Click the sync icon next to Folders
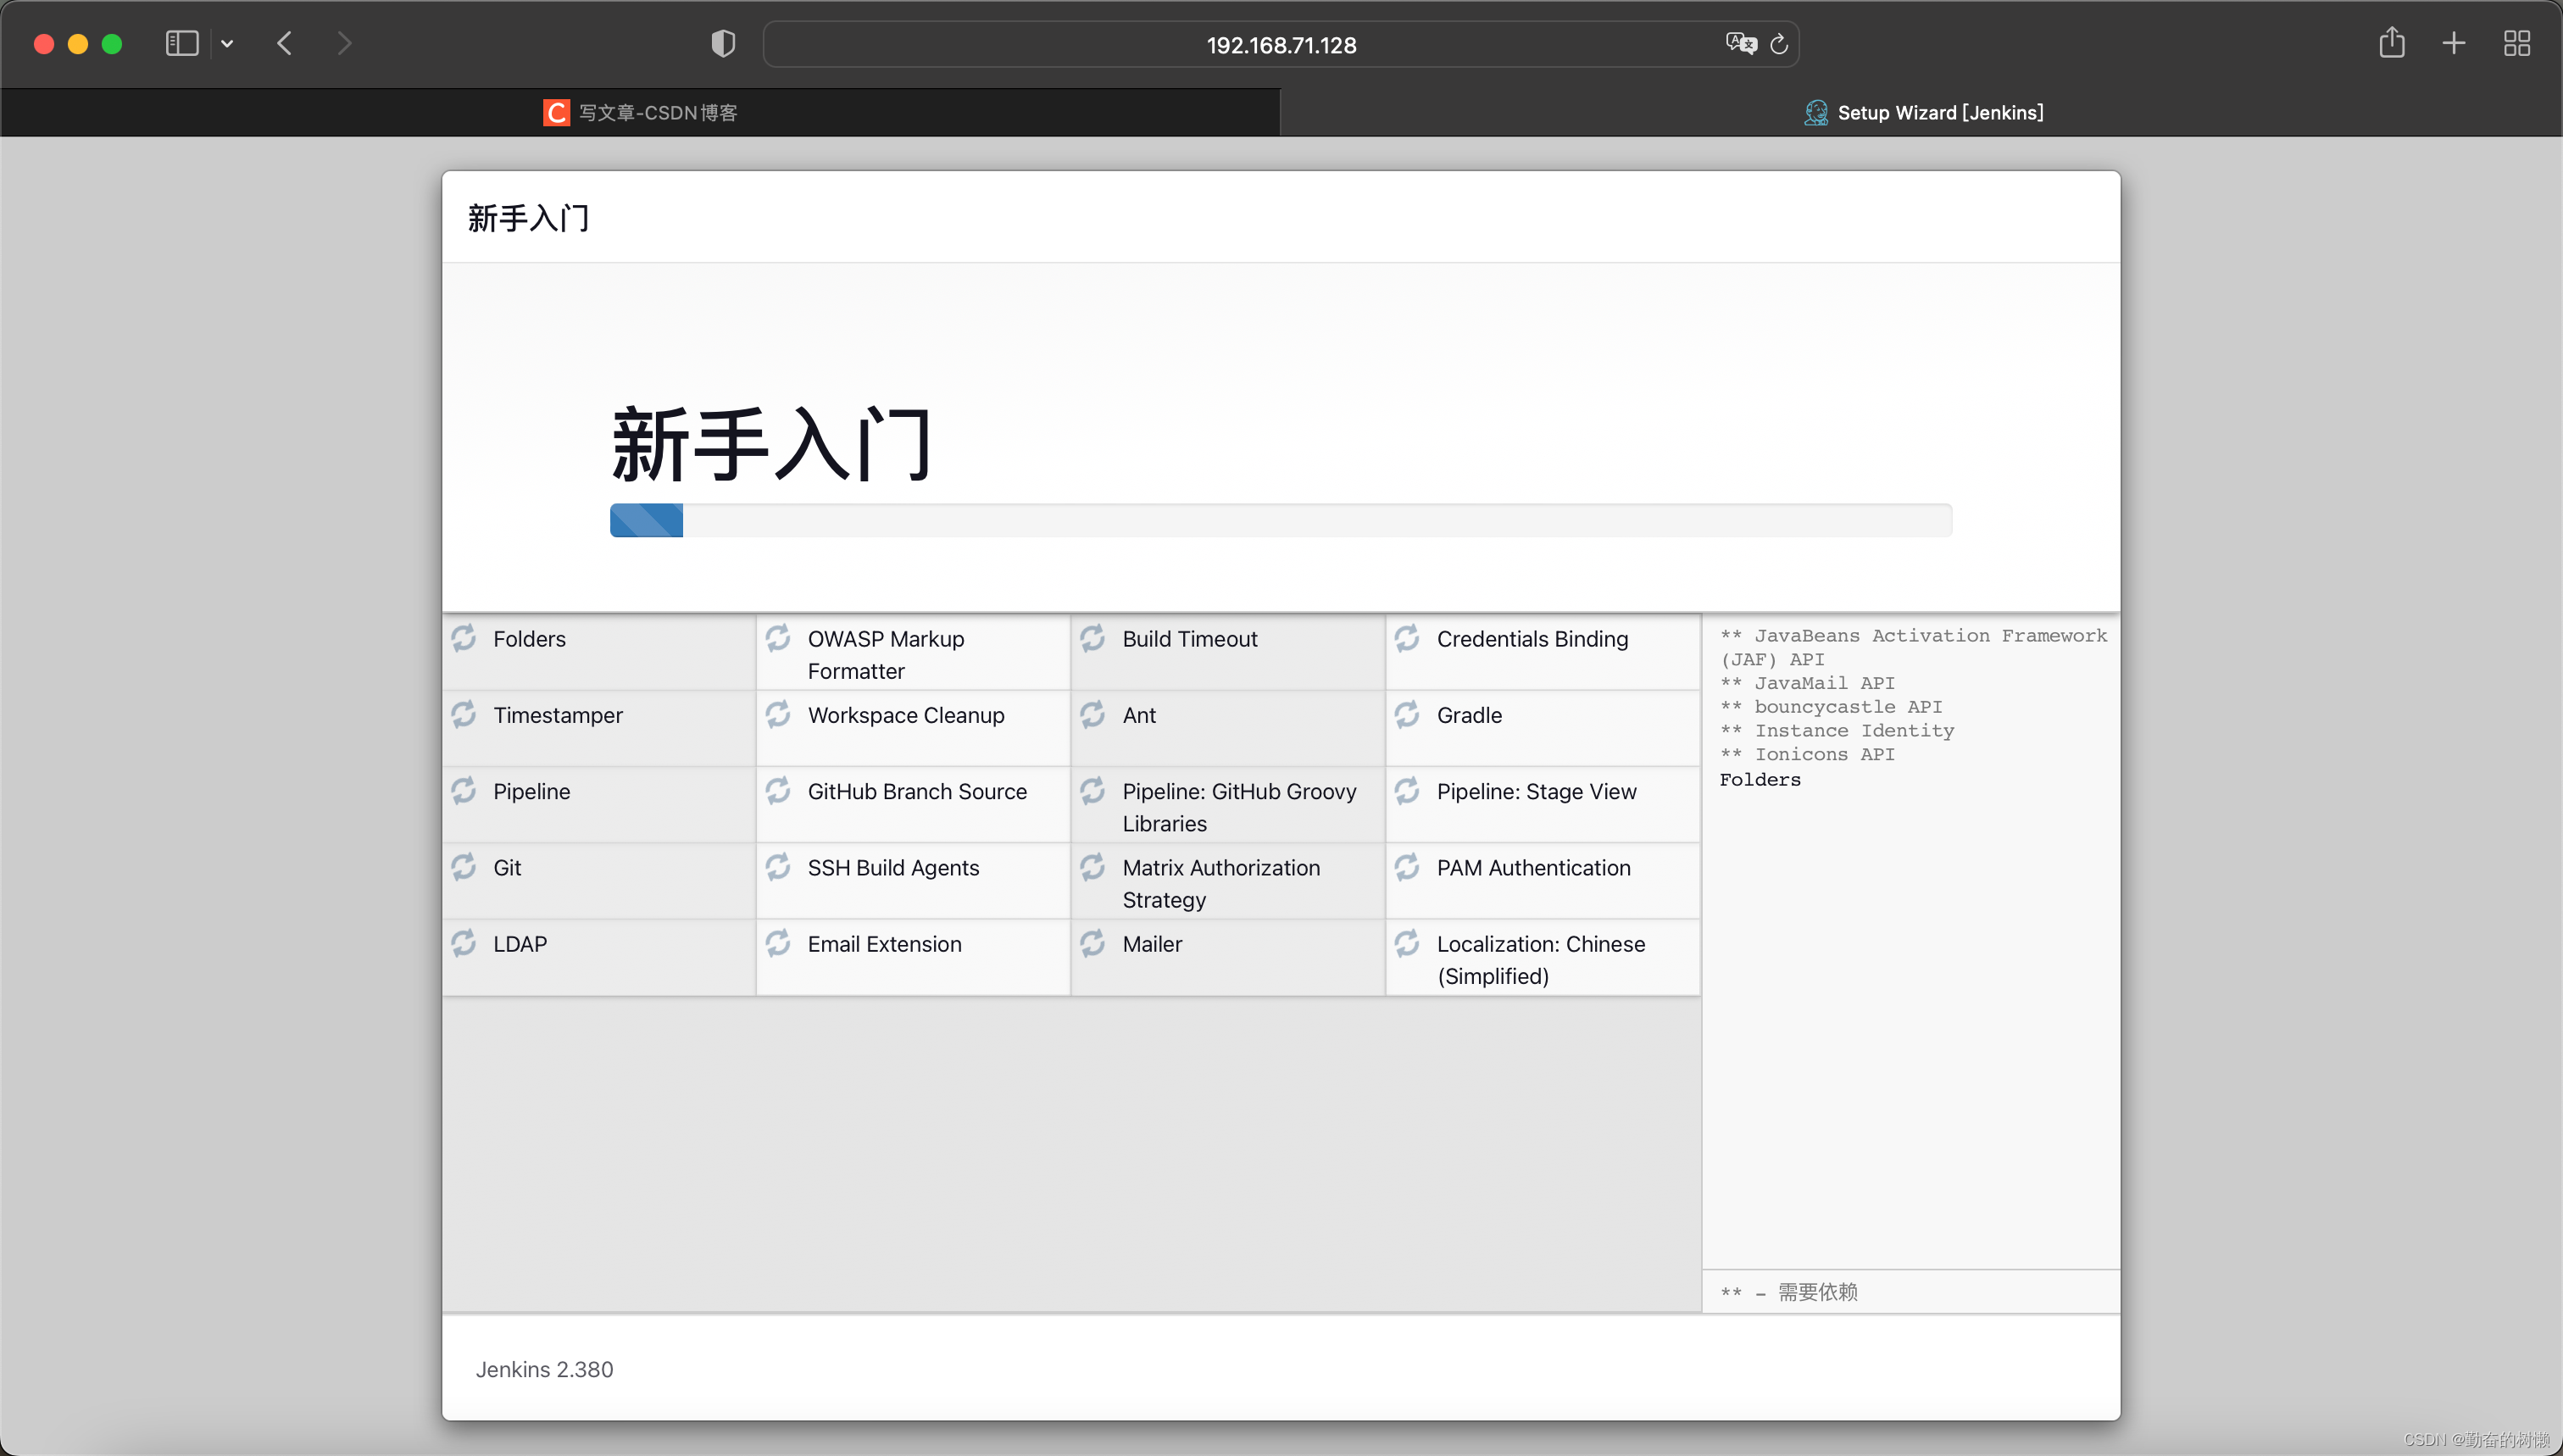 click(464, 638)
